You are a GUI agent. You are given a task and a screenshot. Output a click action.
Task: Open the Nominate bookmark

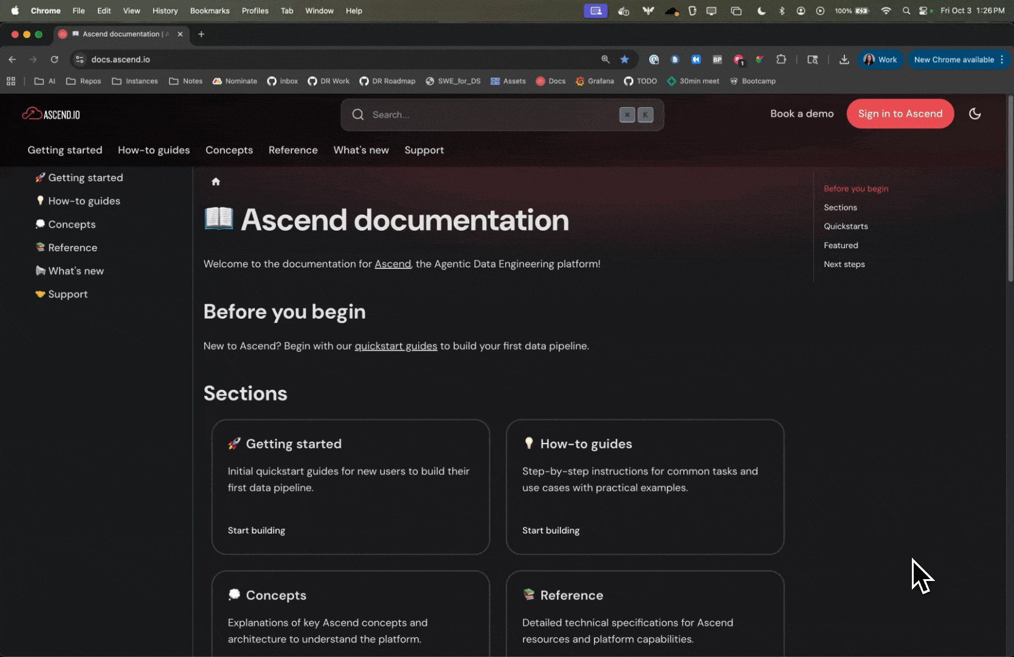(235, 81)
